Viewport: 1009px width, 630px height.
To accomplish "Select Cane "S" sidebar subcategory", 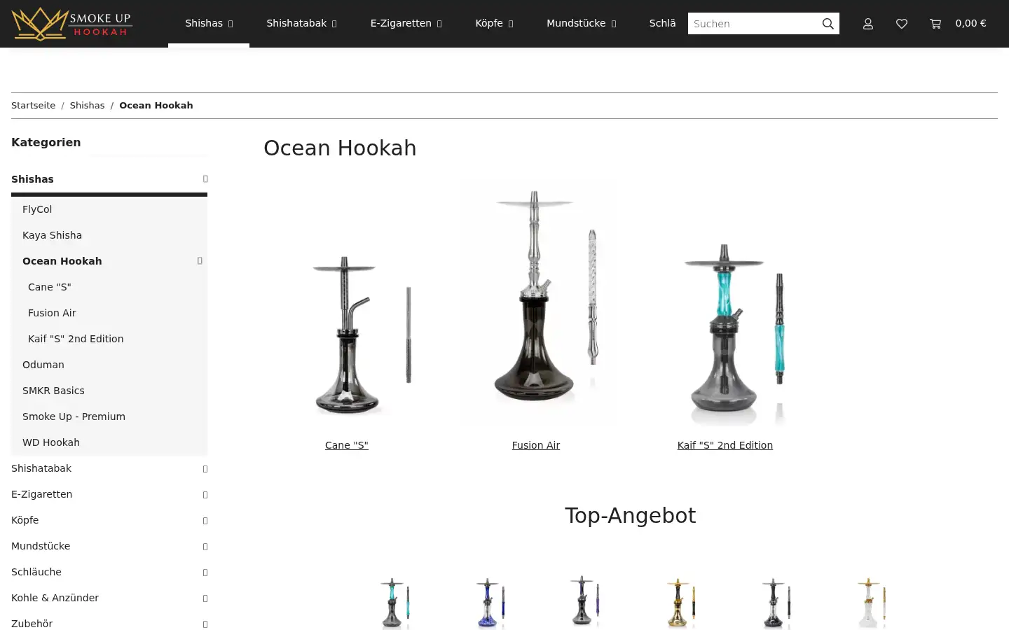I will pos(50,287).
